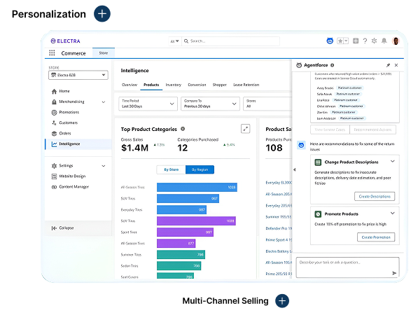Open the Electra B2B store dropdown

pyautogui.click(x=78, y=75)
